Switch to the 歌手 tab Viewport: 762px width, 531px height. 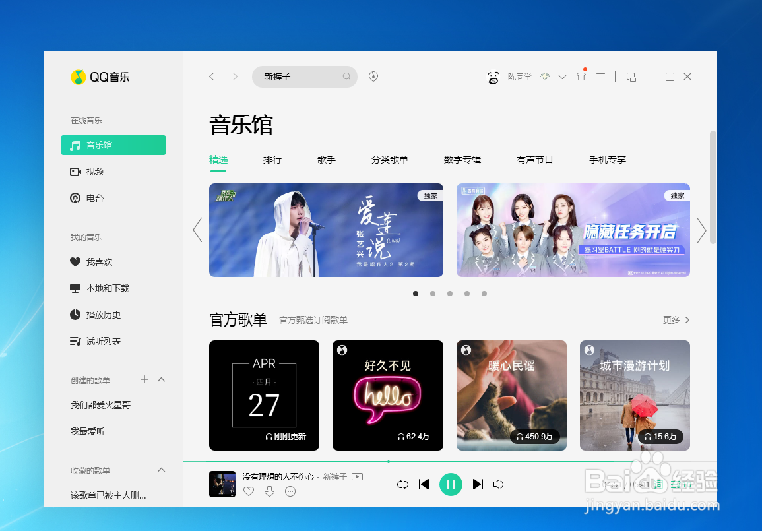click(x=326, y=160)
